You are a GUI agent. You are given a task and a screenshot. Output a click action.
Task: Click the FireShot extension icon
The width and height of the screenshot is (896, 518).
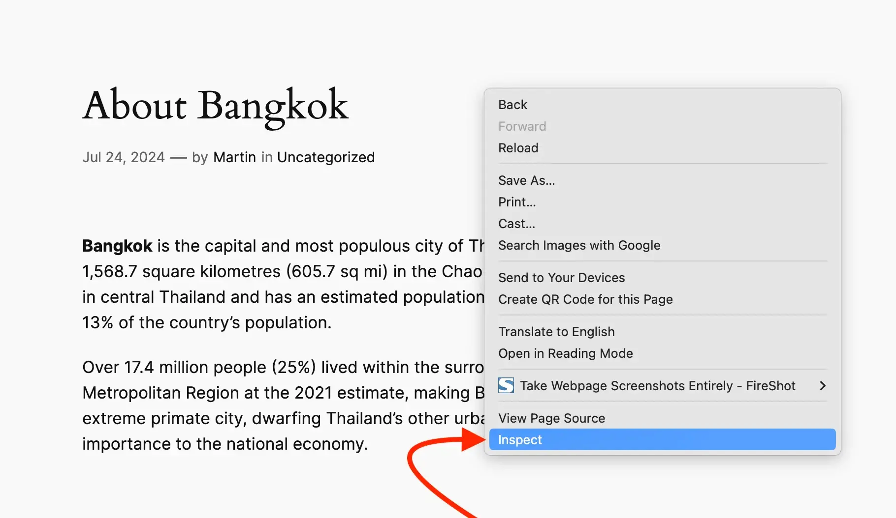coord(506,385)
